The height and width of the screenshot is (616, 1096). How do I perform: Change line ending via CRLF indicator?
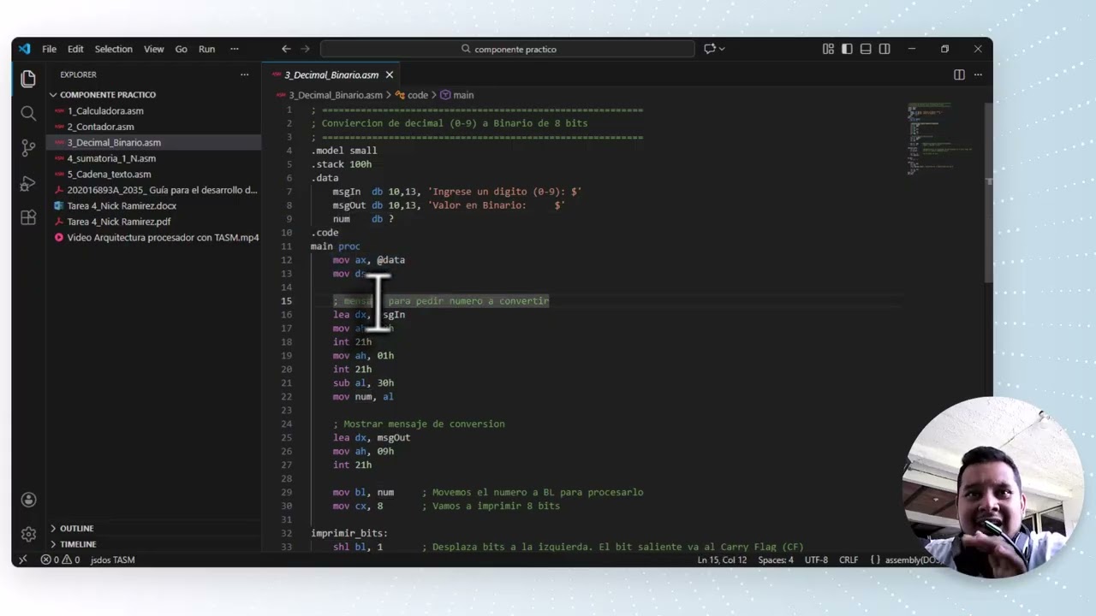(849, 560)
